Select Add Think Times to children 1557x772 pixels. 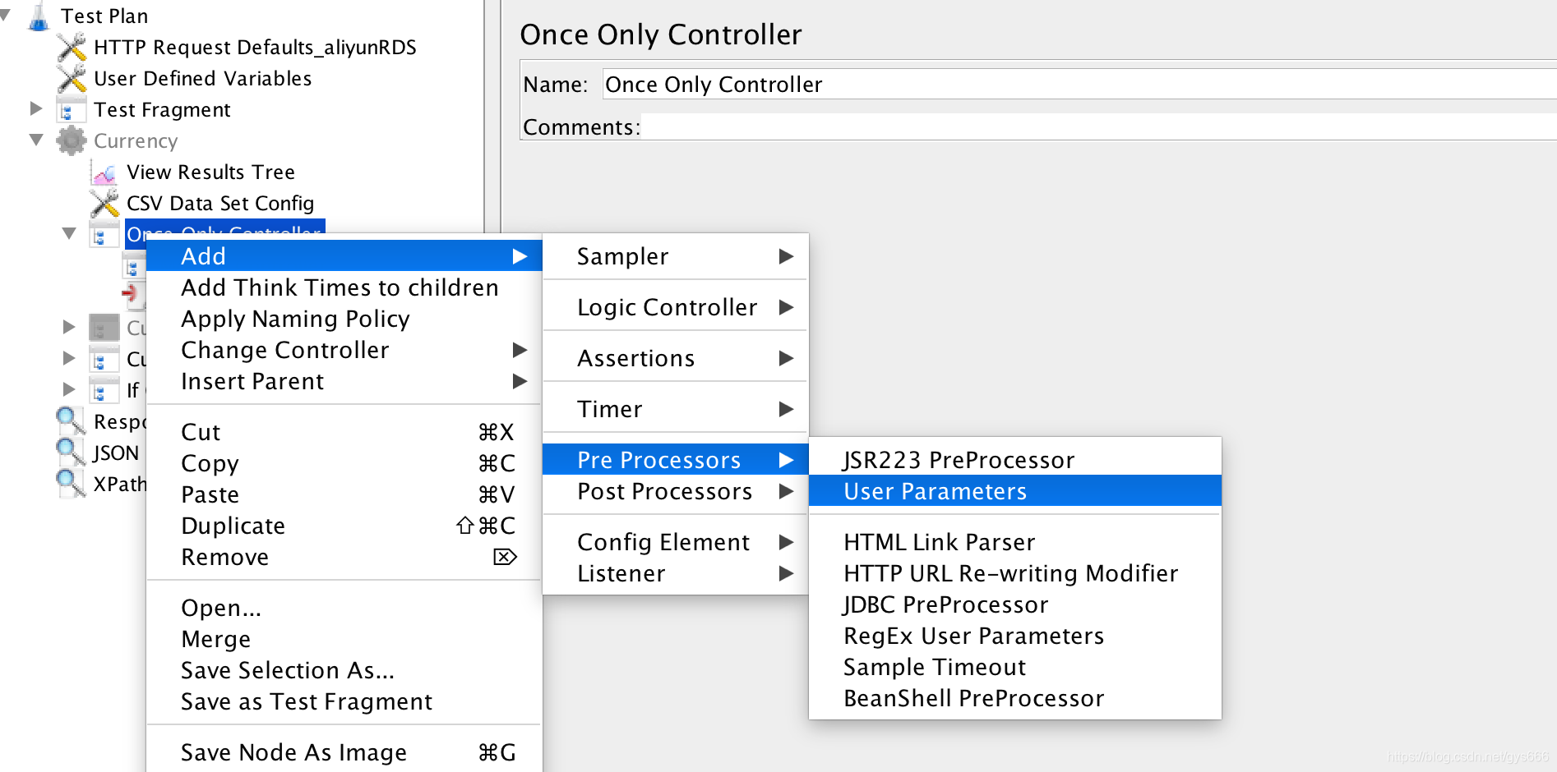[x=344, y=287]
